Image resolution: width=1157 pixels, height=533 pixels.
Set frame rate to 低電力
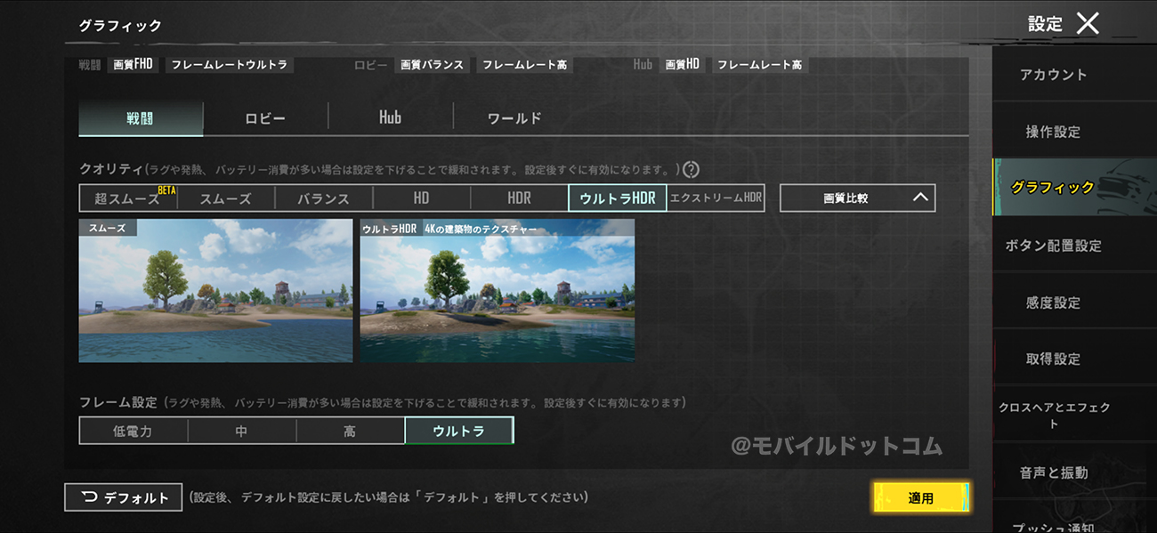point(133,431)
